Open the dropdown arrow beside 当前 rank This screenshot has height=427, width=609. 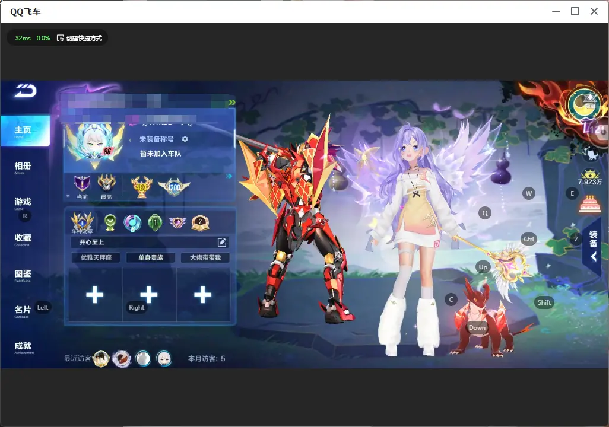tap(68, 196)
